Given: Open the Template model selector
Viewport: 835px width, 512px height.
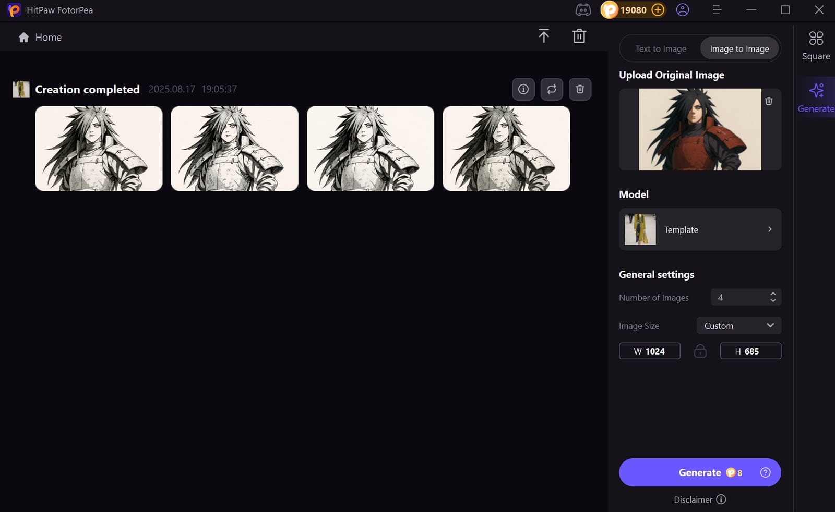Looking at the screenshot, I should click(700, 229).
